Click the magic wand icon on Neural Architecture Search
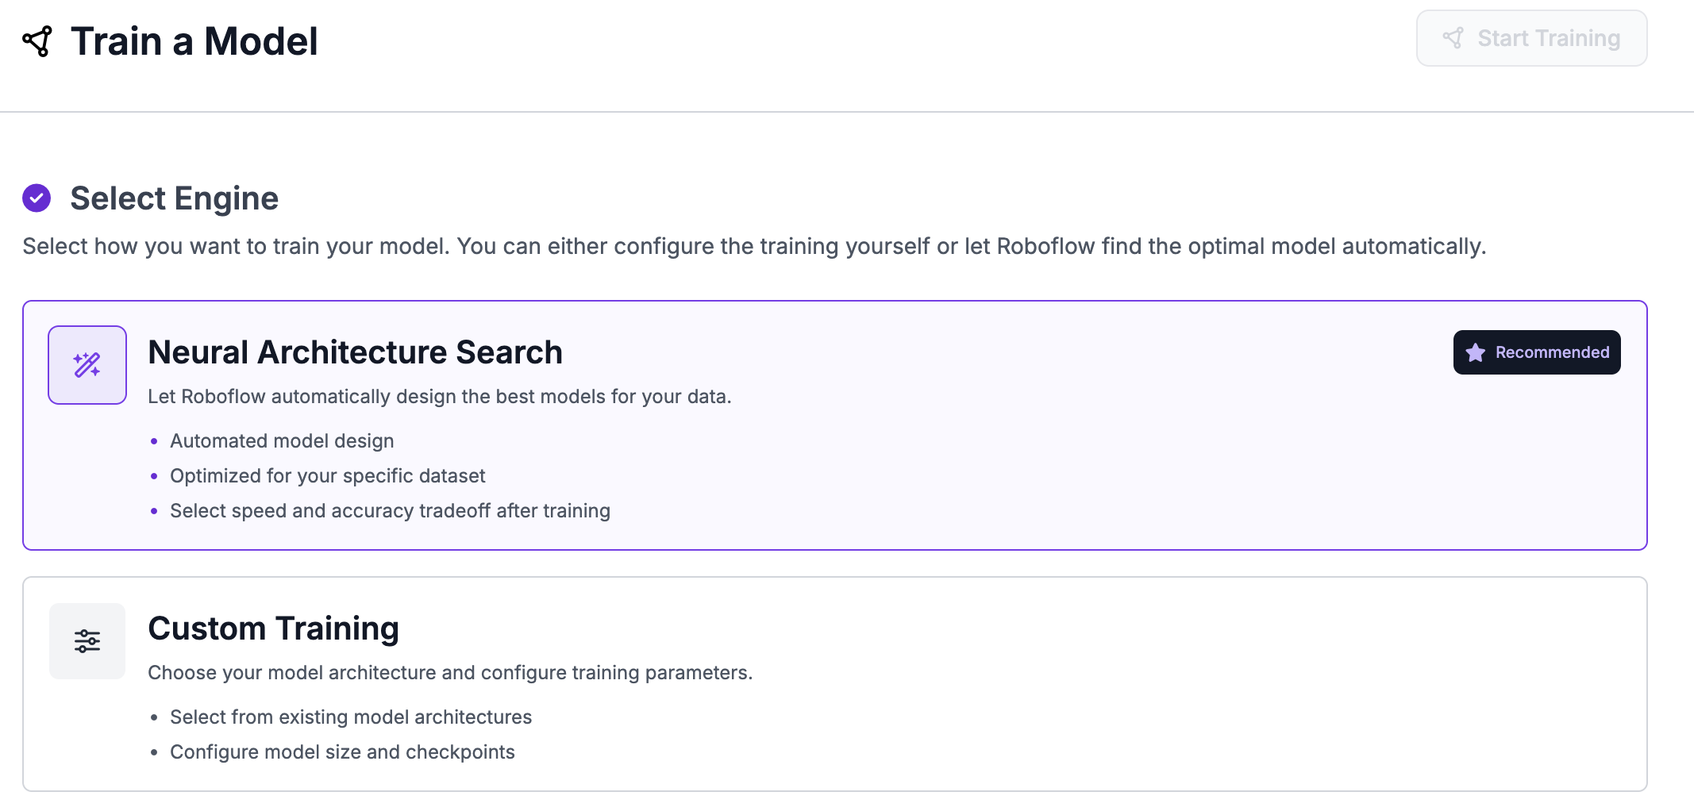Screen dimensions: 1694x811 click(87, 364)
